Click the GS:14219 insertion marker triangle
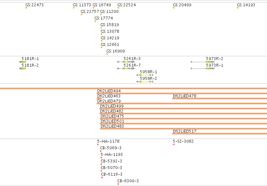This screenshot has height=186, width=267. pyautogui.click(x=101, y=41)
